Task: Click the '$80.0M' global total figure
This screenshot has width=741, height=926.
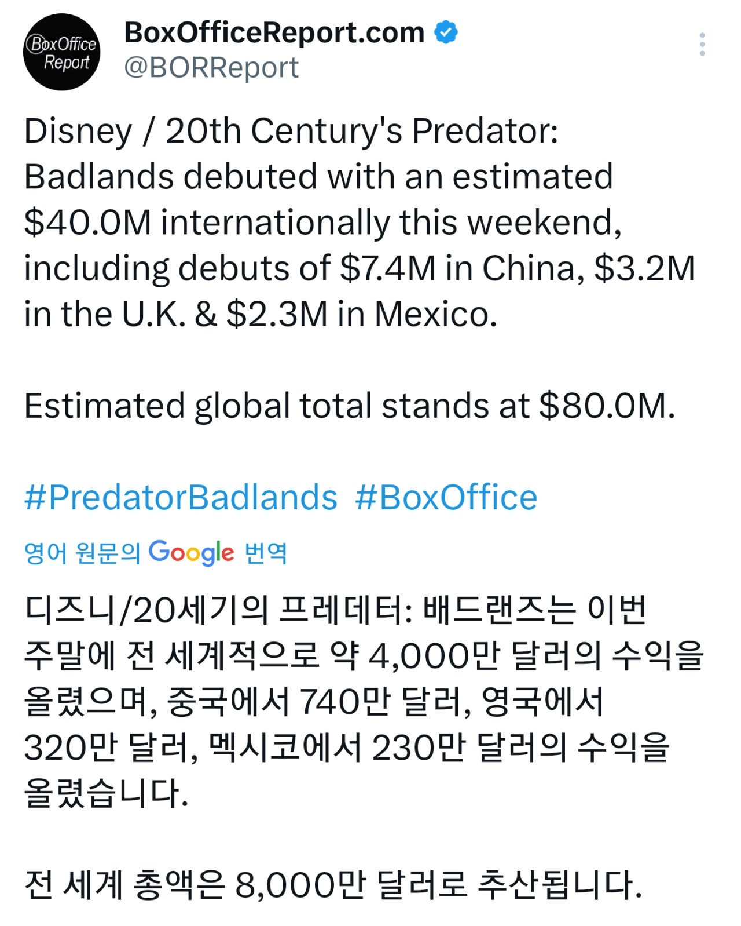Action: (x=607, y=406)
